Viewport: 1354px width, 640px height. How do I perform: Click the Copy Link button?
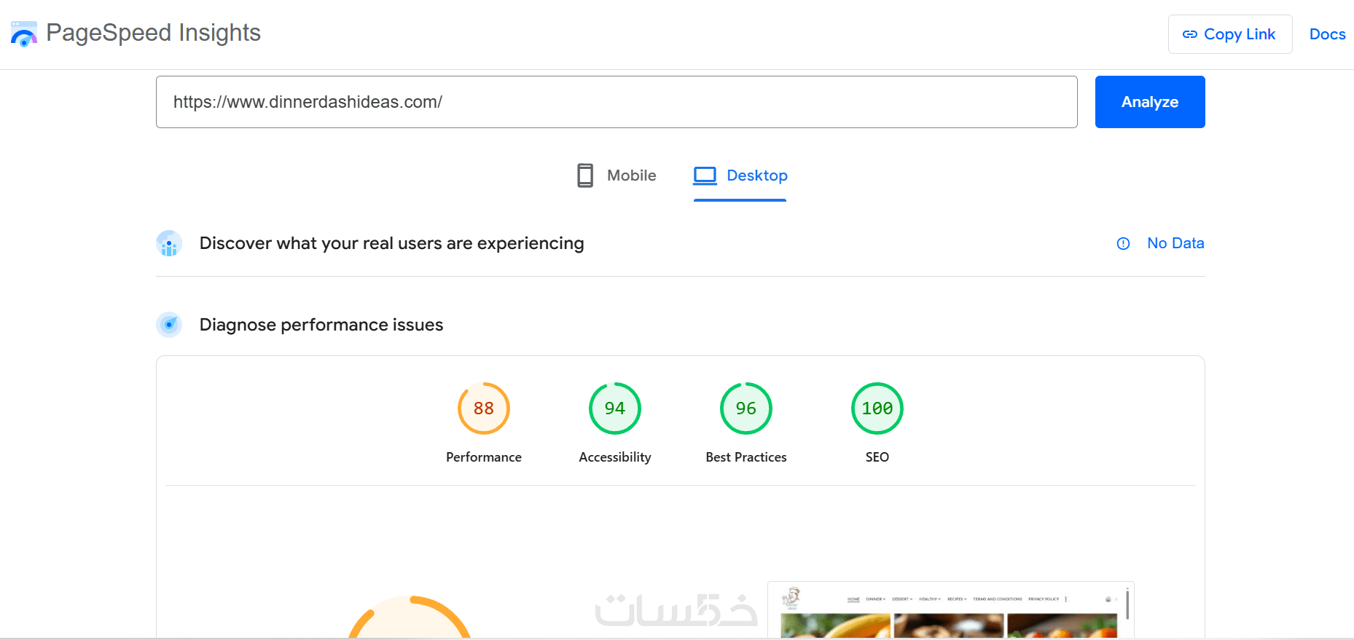click(1230, 34)
